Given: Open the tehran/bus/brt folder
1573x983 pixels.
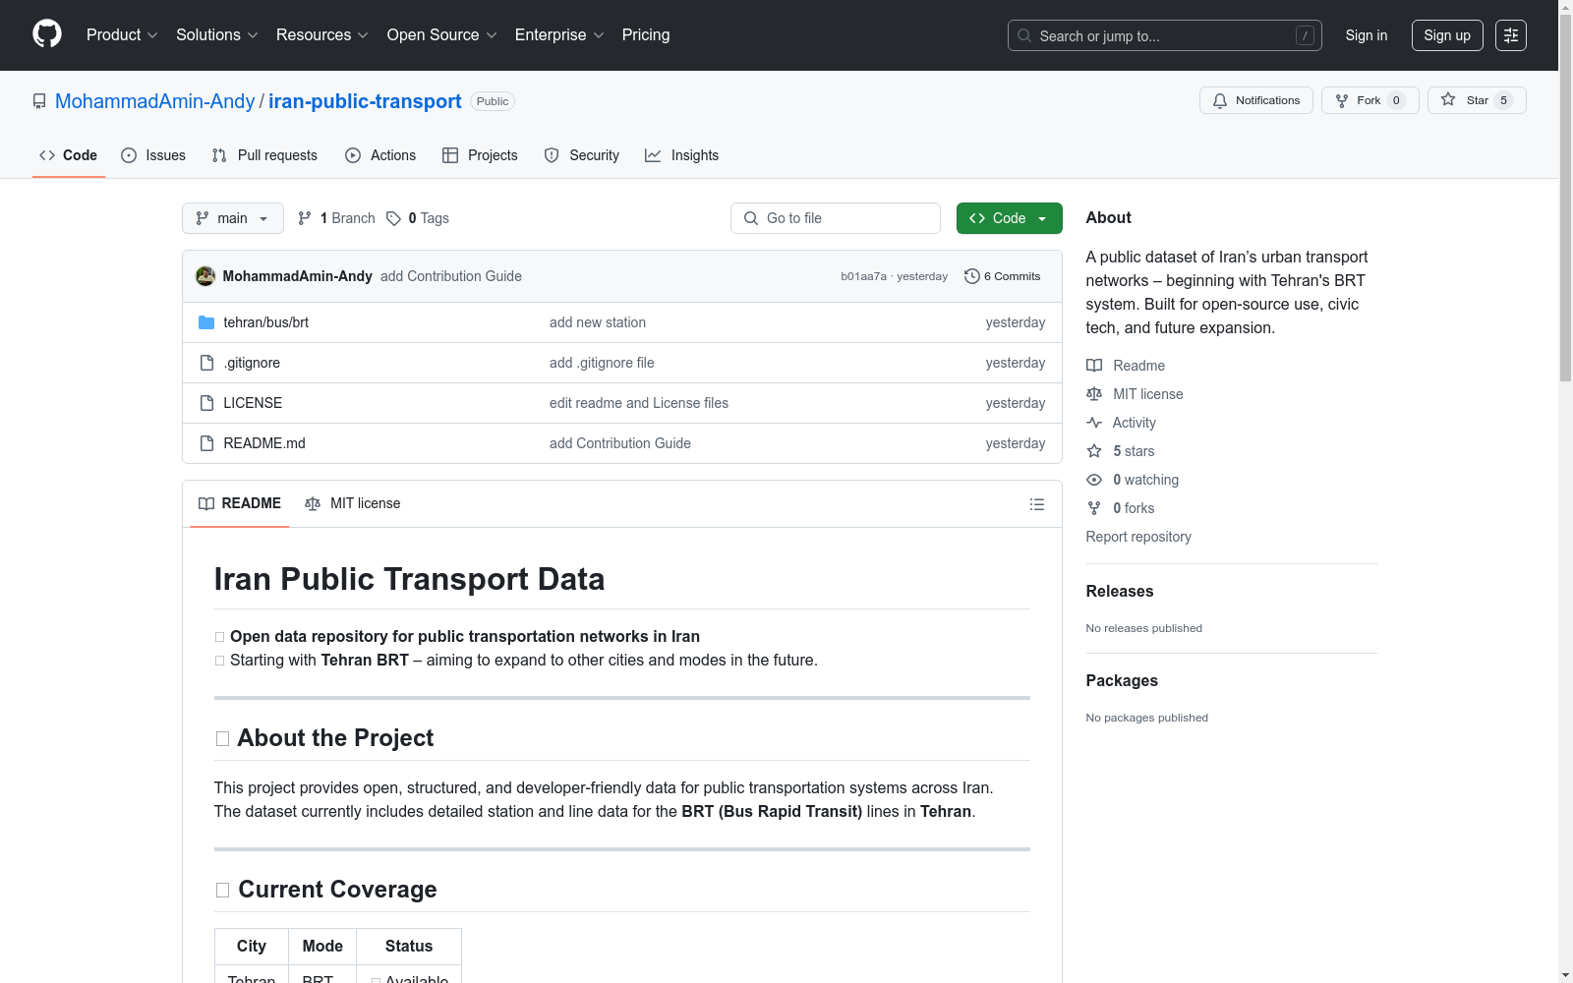Looking at the screenshot, I should pyautogui.click(x=266, y=322).
